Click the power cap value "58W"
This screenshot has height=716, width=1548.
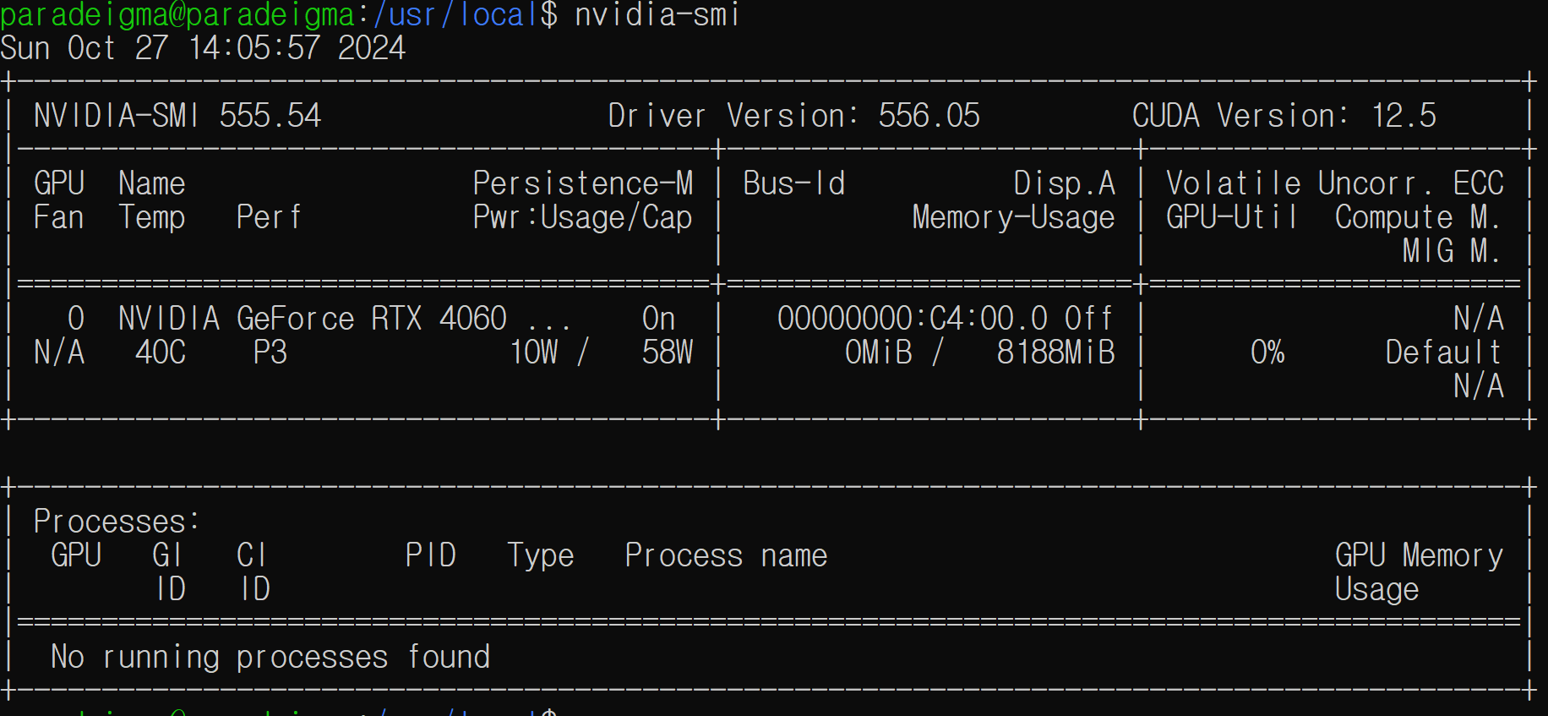click(x=668, y=353)
